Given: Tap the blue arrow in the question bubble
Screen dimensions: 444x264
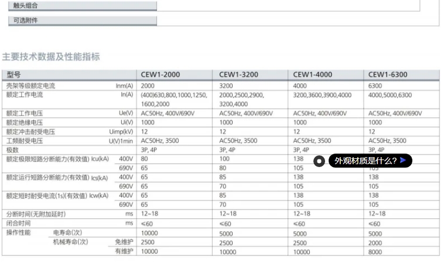Looking at the screenshot, I should [403, 161].
